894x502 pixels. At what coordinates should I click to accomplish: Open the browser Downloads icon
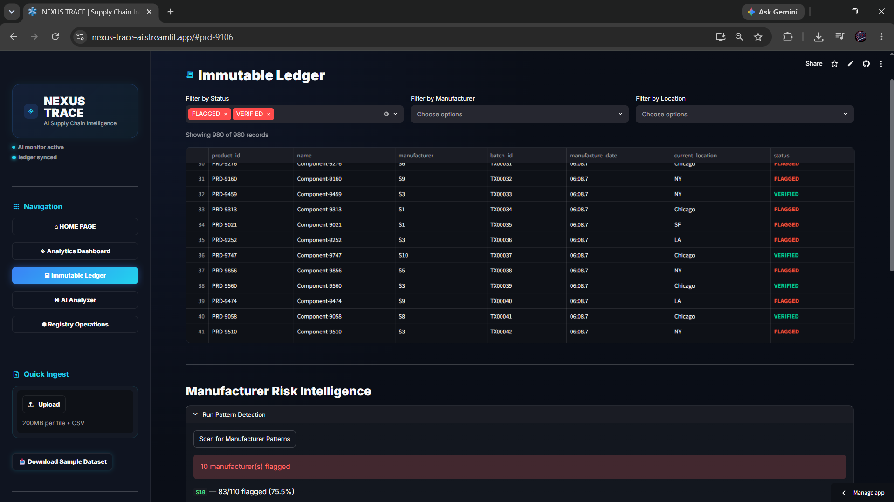pyautogui.click(x=818, y=37)
